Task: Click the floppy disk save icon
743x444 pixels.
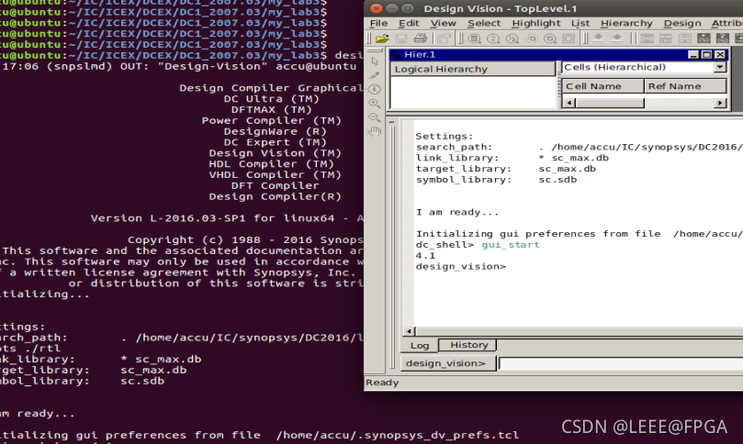Action: (400, 39)
